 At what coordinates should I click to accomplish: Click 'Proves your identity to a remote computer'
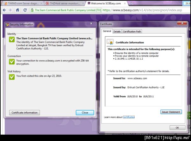[x=137, y=56]
